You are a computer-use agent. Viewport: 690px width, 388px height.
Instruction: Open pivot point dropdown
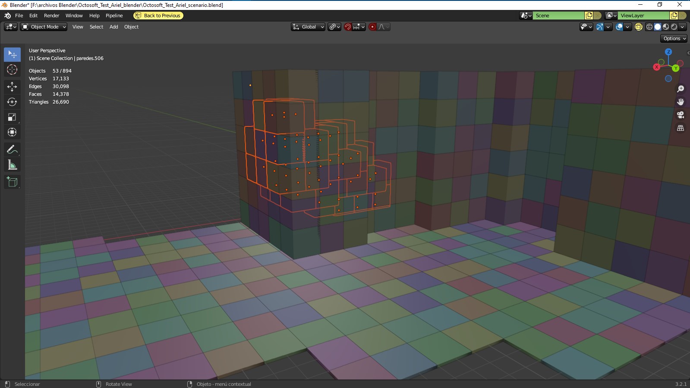[334, 27]
